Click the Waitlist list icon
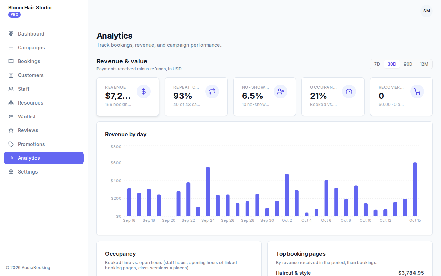 point(11,117)
